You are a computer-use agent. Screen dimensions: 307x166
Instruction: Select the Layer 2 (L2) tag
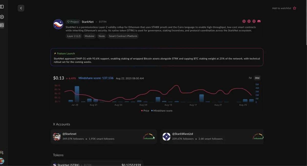(x=74, y=36)
